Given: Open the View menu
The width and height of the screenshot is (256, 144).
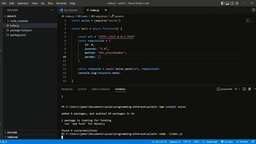Looking at the screenshot, I should click(35, 3).
